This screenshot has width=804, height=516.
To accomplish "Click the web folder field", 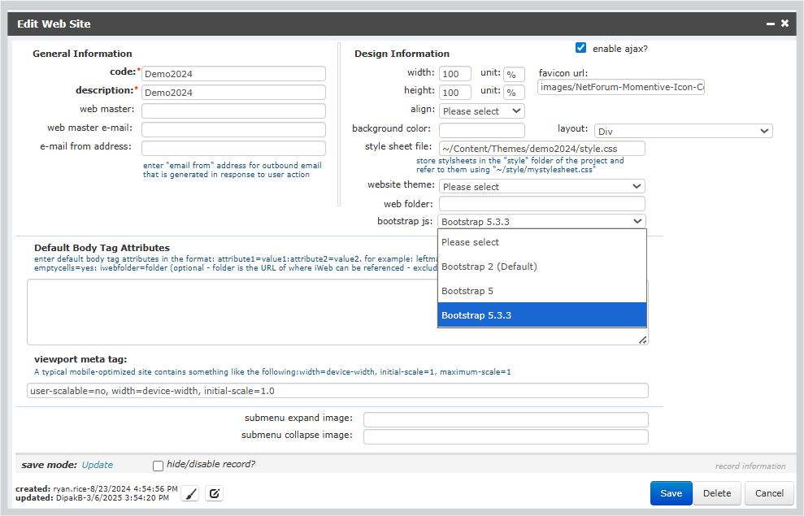I will pyautogui.click(x=542, y=203).
